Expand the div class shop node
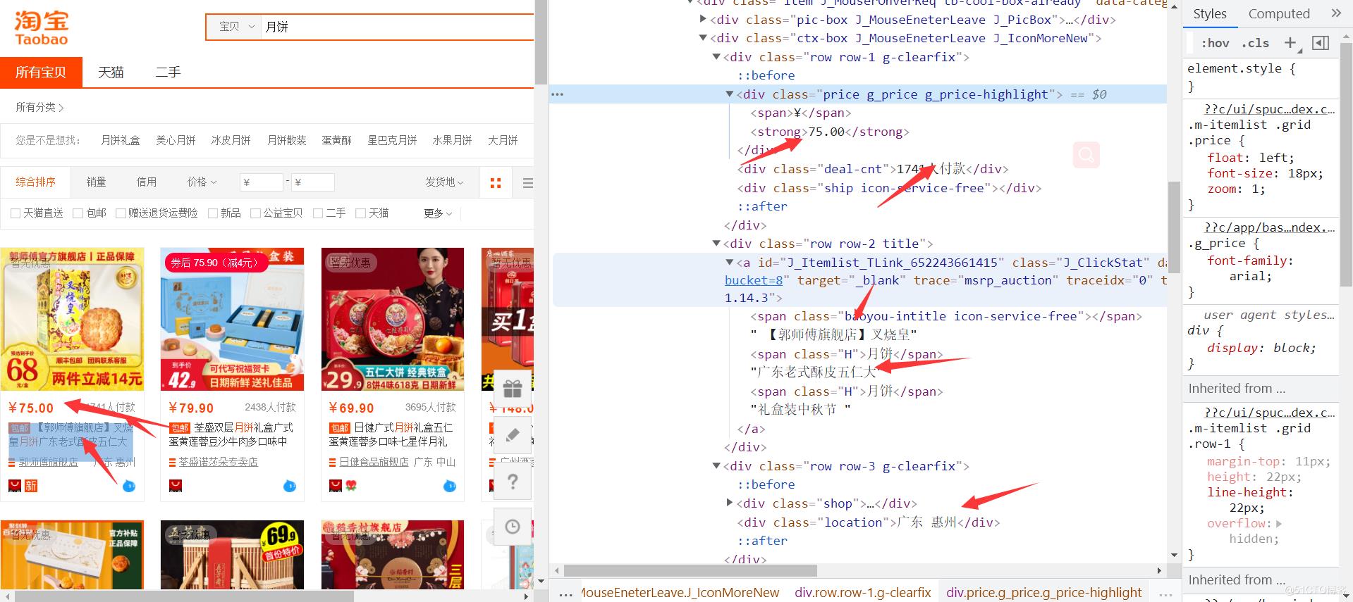 [x=730, y=503]
